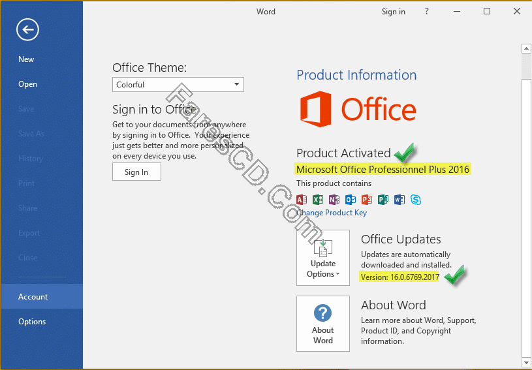The image size is (532, 370).
Task: Select Export in backstage menu
Action: pos(29,233)
